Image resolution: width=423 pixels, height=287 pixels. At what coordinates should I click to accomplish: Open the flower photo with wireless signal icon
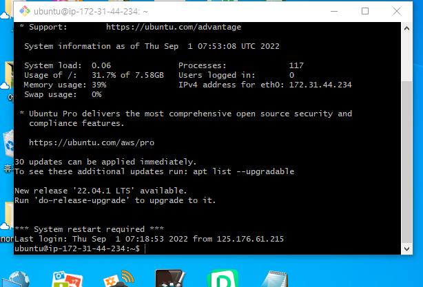point(118,279)
